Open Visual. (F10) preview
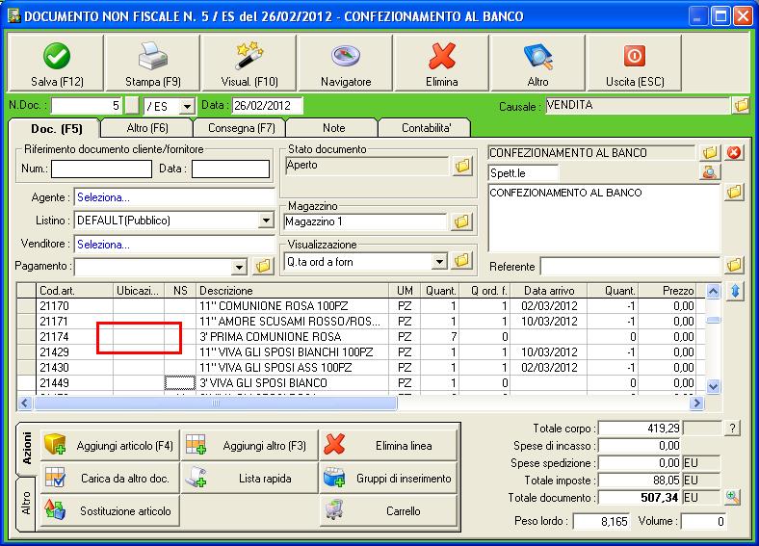This screenshot has width=759, height=546. coord(249,63)
